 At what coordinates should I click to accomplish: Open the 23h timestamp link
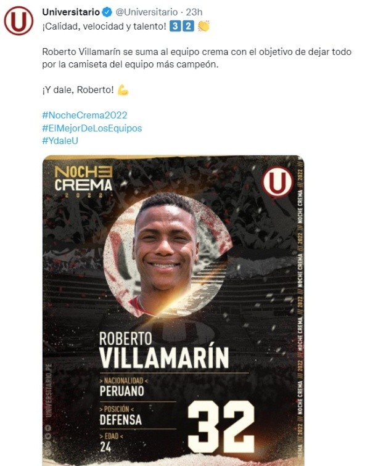(194, 12)
